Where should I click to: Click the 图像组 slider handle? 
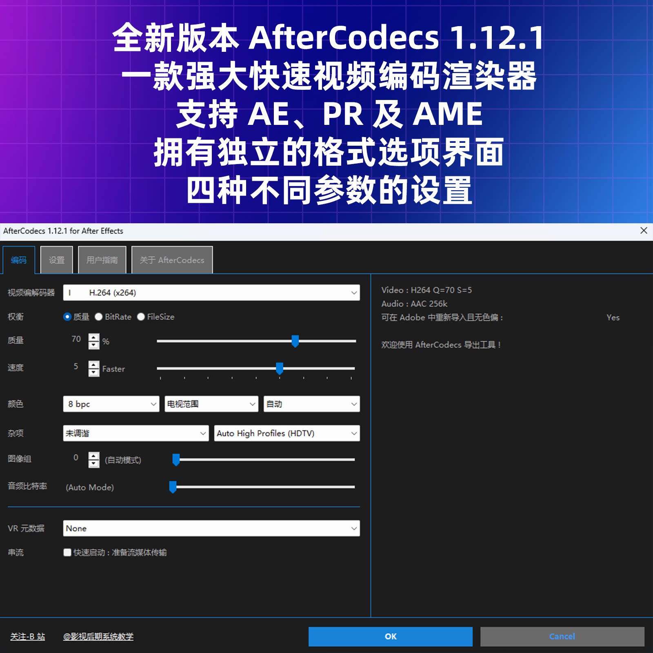point(176,460)
